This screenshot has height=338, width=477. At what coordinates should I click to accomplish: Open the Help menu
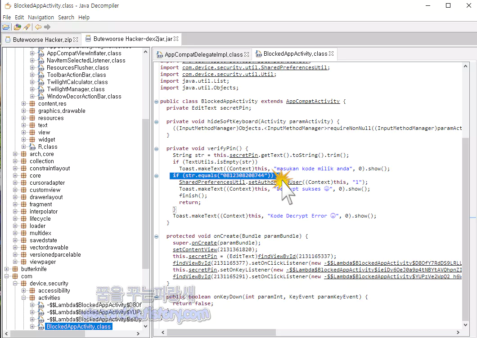(x=84, y=18)
